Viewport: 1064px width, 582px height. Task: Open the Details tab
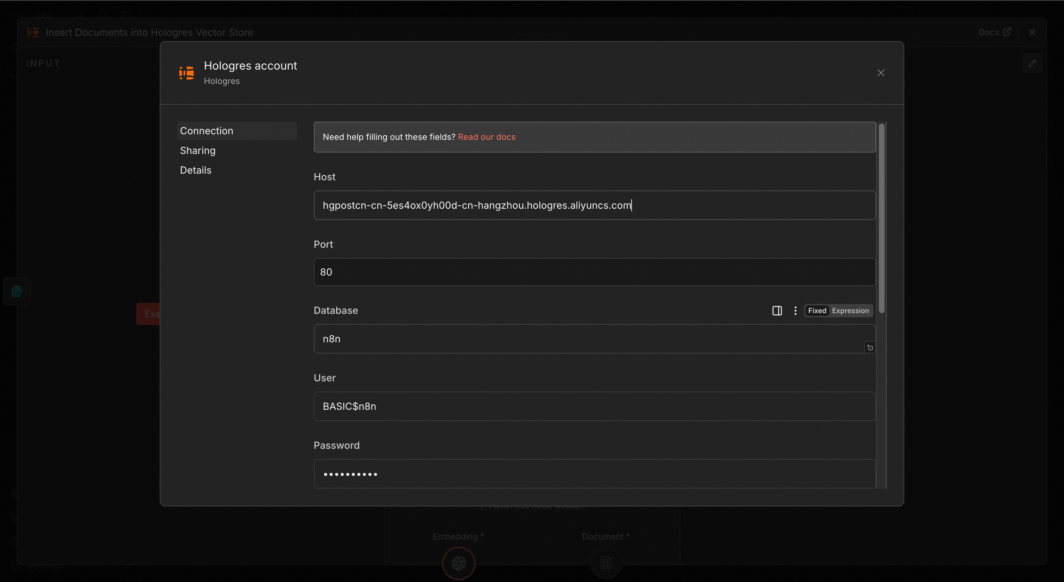click(x=195, y=170)
